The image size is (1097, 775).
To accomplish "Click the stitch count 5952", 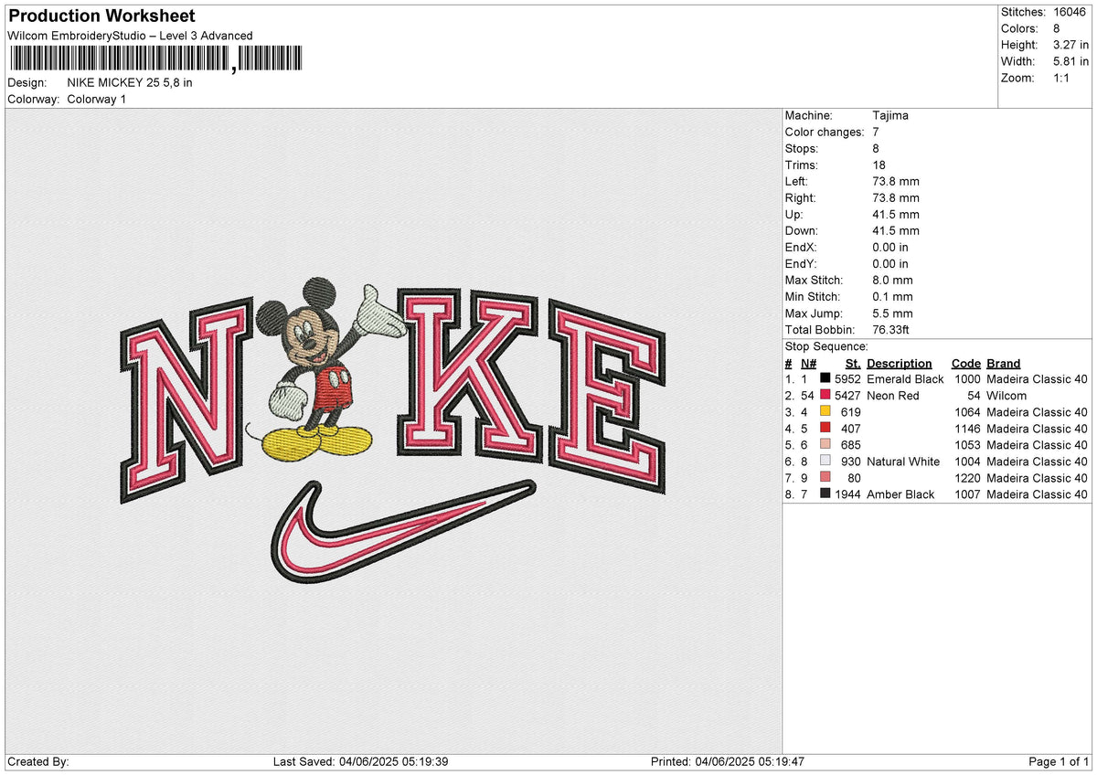I will coord(847,379).
